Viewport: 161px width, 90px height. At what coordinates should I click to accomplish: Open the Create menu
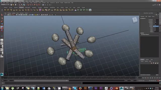coord(11,3)
